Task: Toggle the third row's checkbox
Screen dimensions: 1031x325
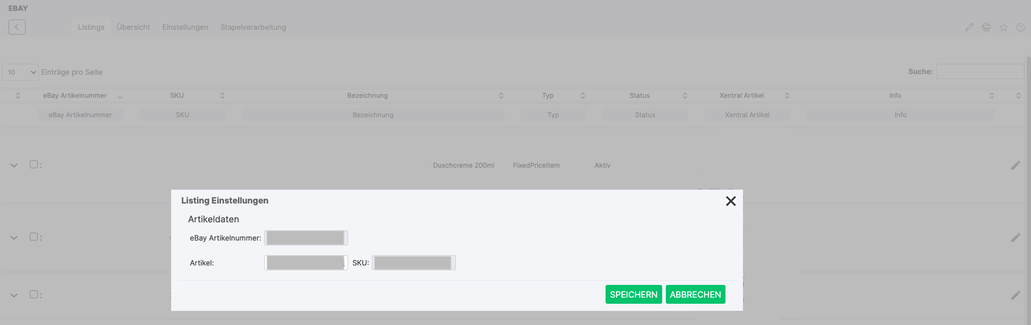Action: coord(34,295)
